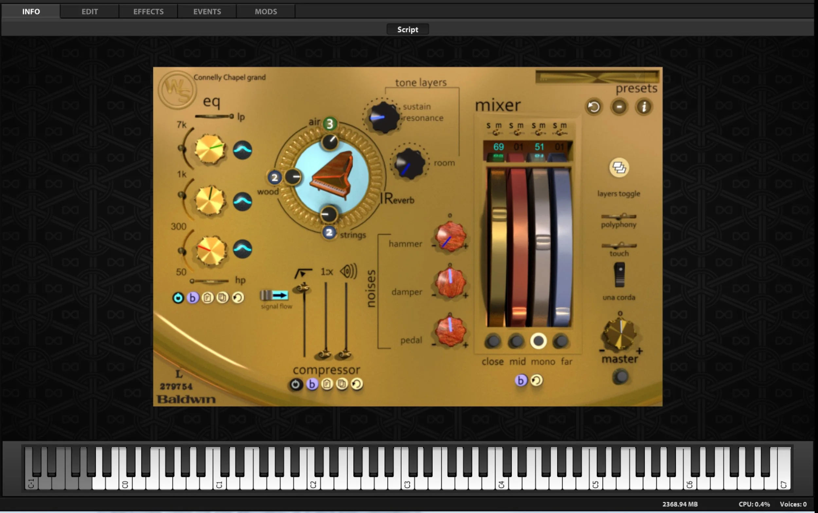Click the EQ section reset icon

238,298
